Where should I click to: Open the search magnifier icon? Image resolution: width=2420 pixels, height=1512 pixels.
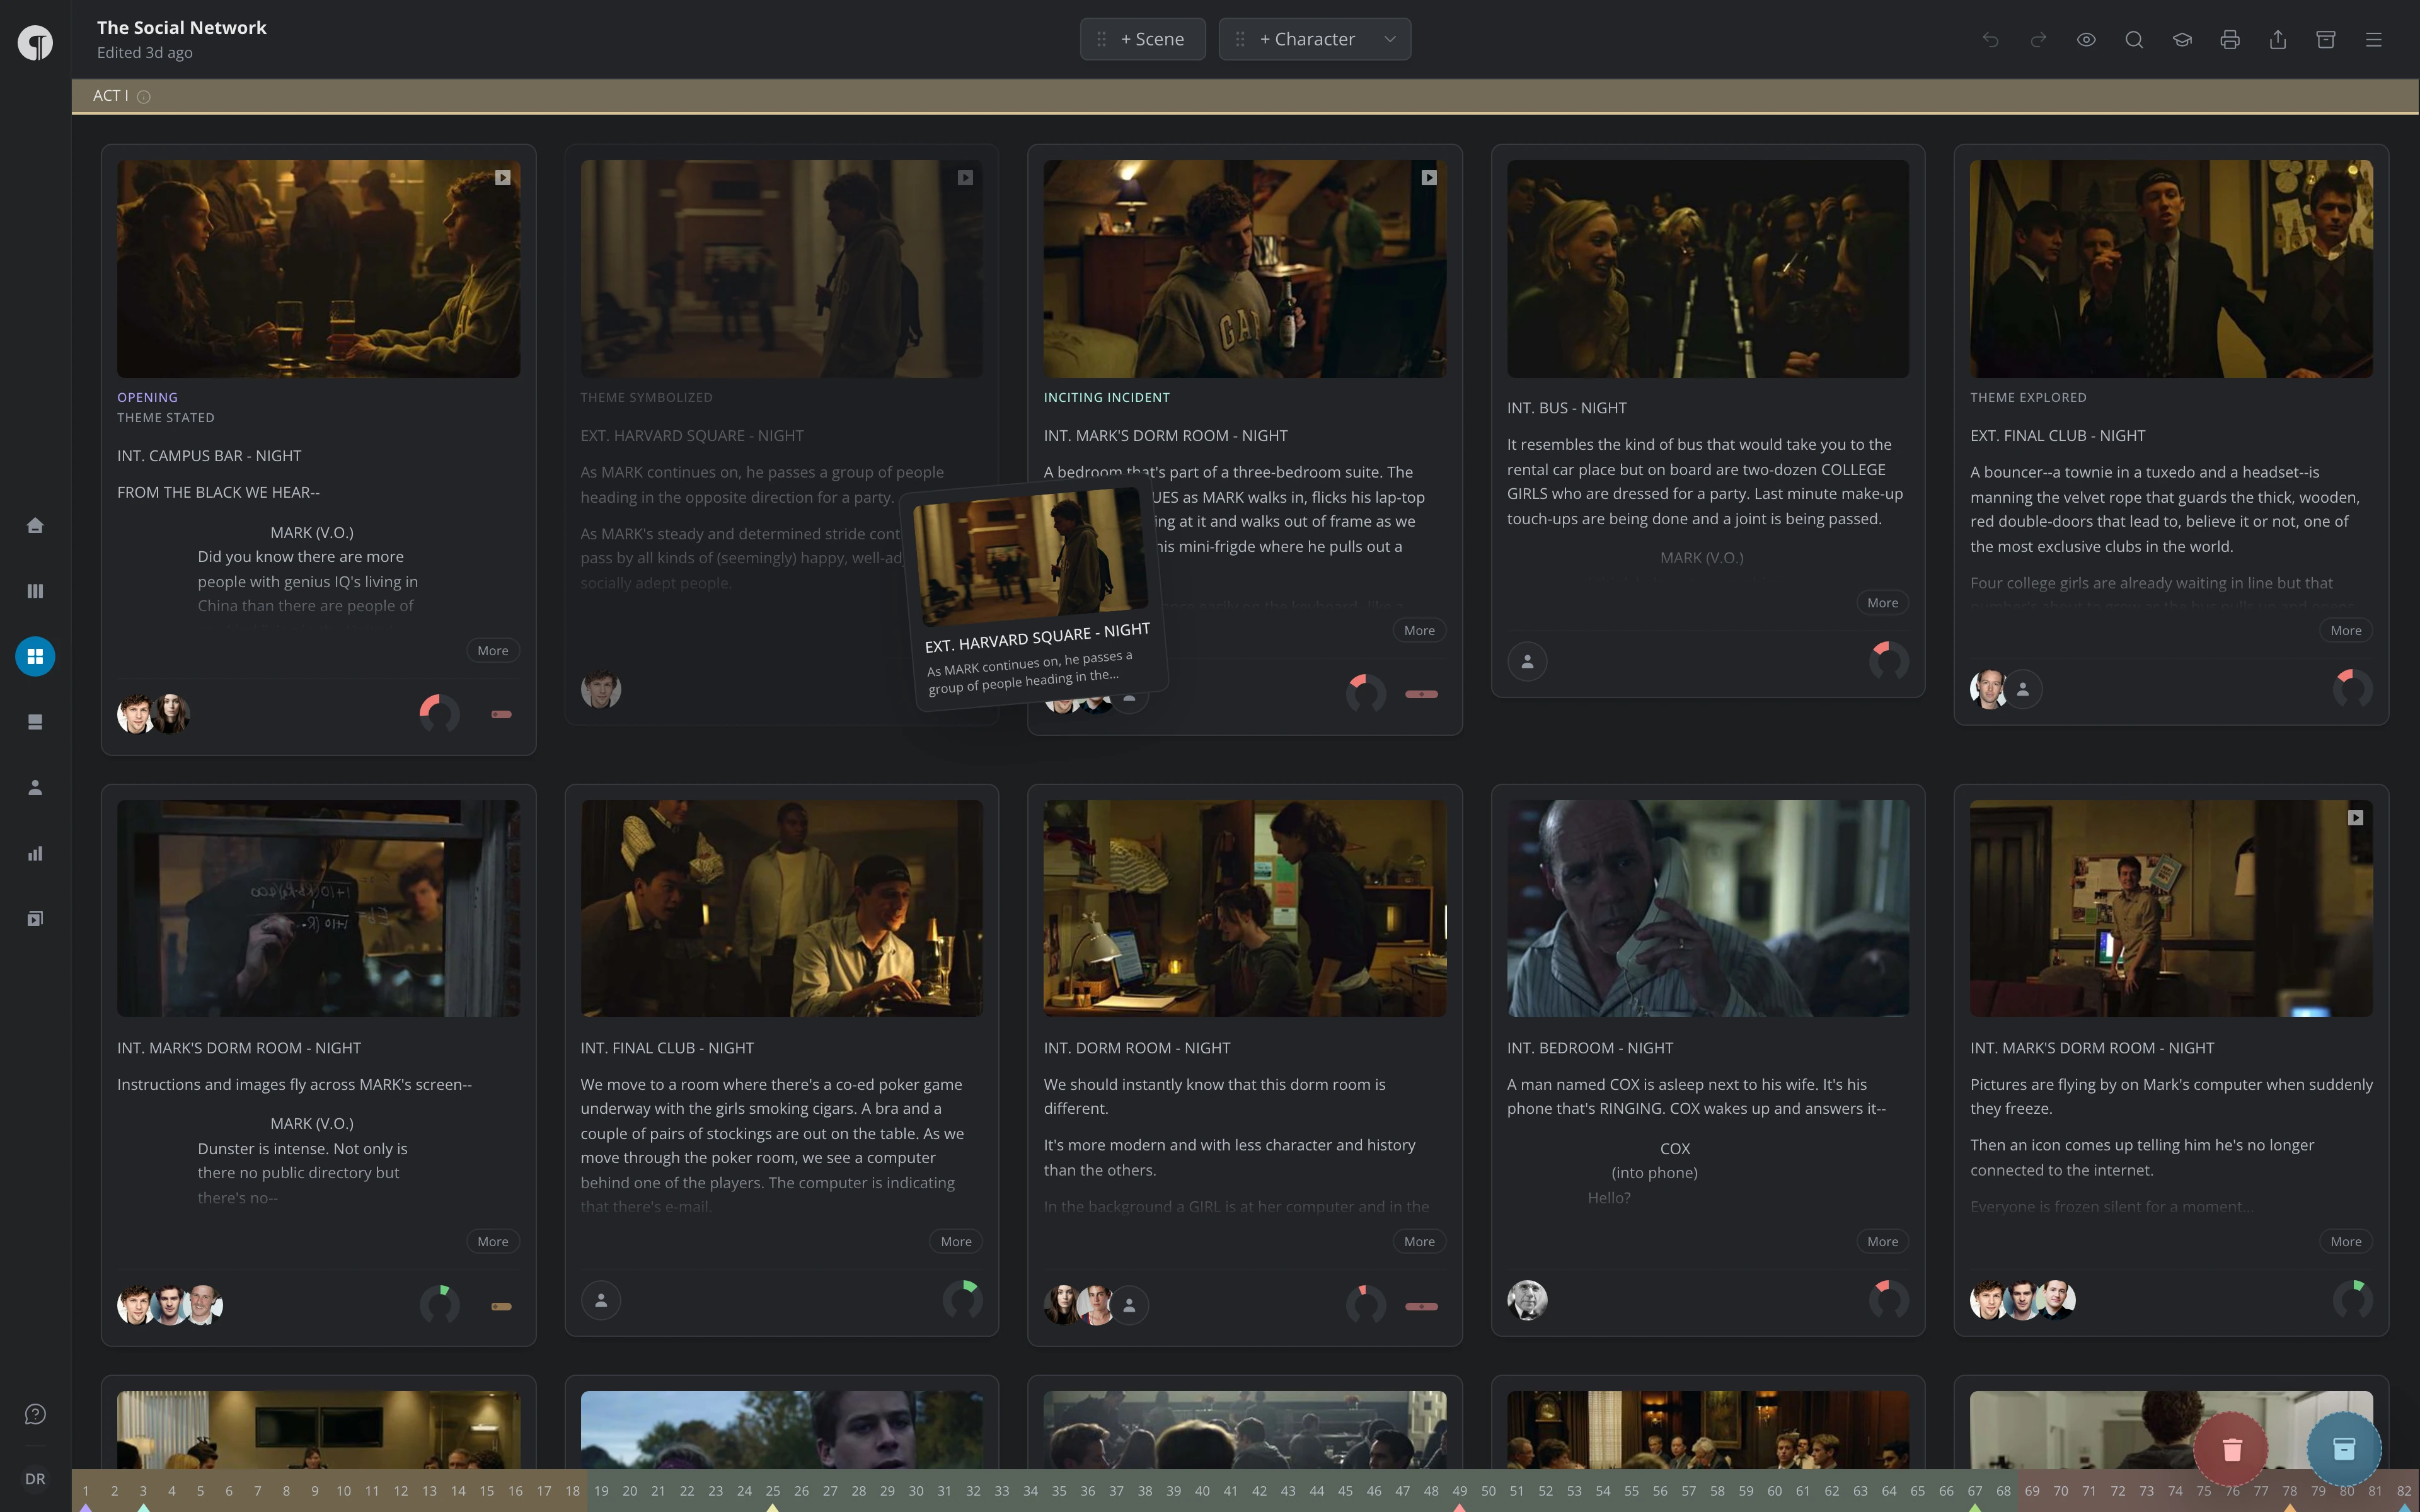[2134, 40]
